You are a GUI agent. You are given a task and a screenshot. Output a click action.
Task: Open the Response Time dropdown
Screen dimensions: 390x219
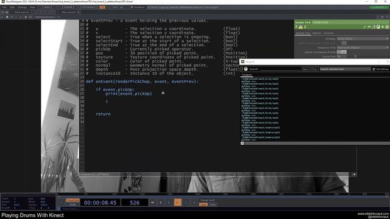(x=363, y=47)
